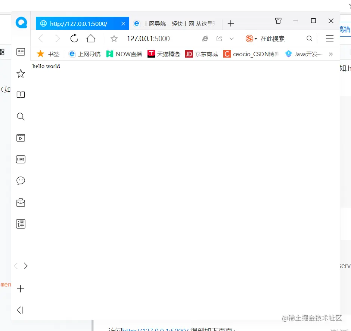Screen dimensions: 351x331
Task: Open the ceocio_CSDN博客 bookmark
Action: 251,54
